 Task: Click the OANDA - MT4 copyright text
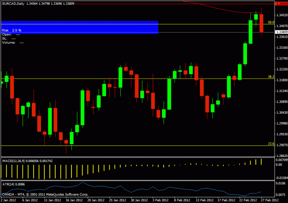[45, 194]
